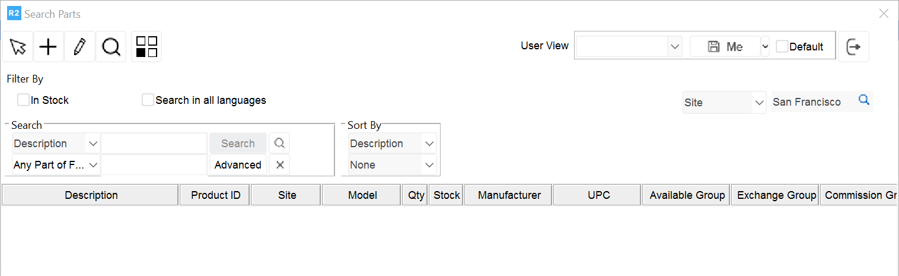
Task: Click the Product ID column header
Action: tap(215, 195)
